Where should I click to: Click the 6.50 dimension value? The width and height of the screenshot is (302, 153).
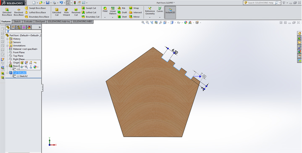click(x=175, y=51)
